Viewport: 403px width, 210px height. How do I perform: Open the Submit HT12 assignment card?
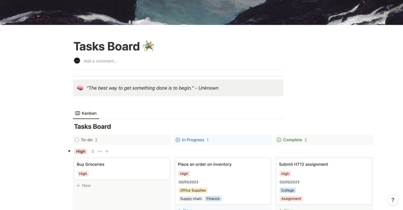pyautogui.click(x=324, y=164)
